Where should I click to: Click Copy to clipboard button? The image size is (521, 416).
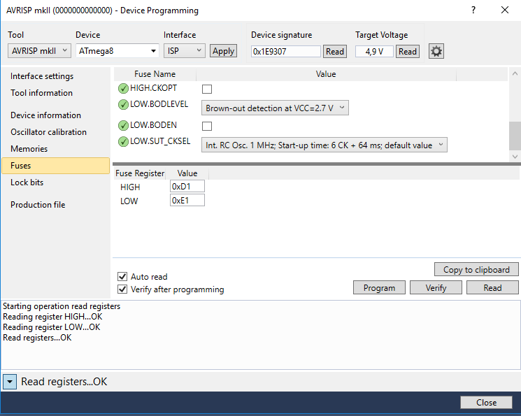click(476, 269)
